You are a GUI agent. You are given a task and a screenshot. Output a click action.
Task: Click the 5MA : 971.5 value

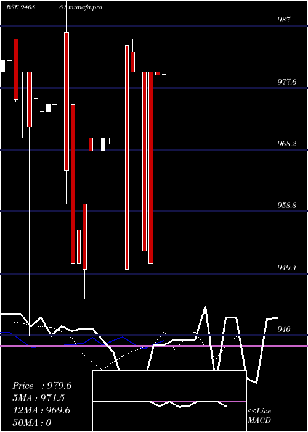coord(39,398)
